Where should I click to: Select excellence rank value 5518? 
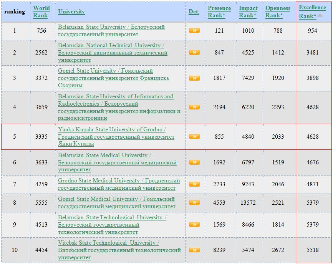[x=312, y=250]
